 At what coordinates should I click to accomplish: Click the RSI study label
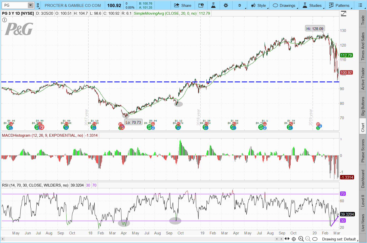point(35,185)
